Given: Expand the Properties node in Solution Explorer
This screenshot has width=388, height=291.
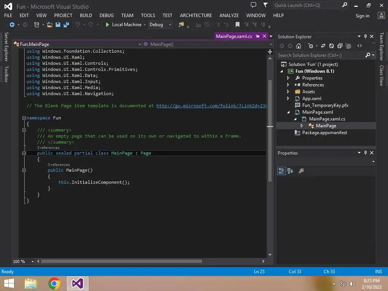Looking at the screenshot, I should click(288, 78).
